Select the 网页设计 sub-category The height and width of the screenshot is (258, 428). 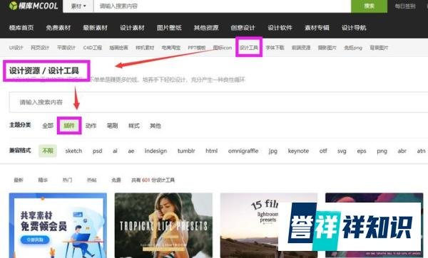pos(40,48)
